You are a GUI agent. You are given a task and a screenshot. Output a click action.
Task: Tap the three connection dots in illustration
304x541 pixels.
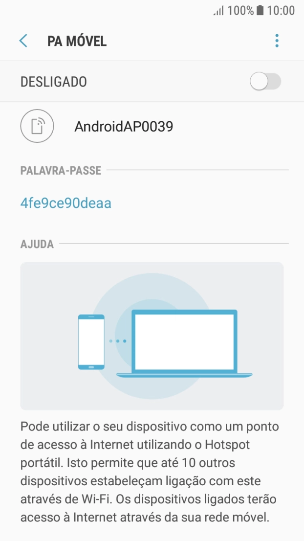(x=117, y=341)
